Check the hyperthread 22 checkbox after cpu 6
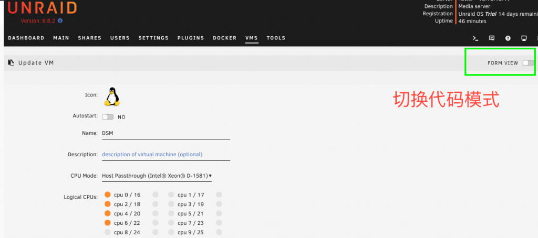Image resolution: width=538 pixels, height=238 pixels. click(x=156, y=223)
